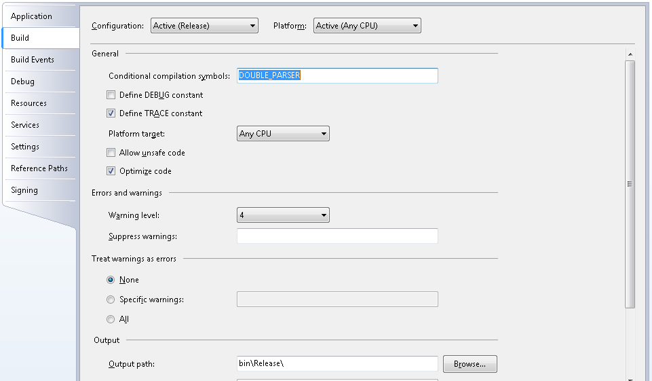Image resolution: width=652 pixels, height=381 pixels.
Task: Click the Browse button for output path
Action: tap(469, 364)
